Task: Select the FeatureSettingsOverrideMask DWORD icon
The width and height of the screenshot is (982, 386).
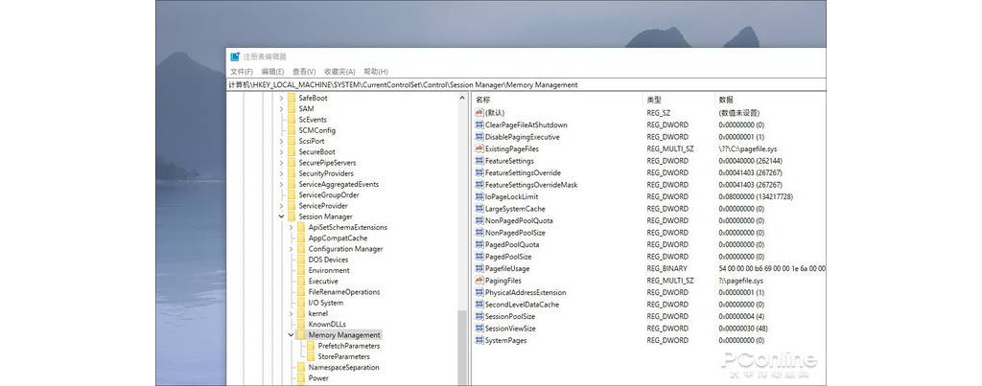Action: [479, 185]
